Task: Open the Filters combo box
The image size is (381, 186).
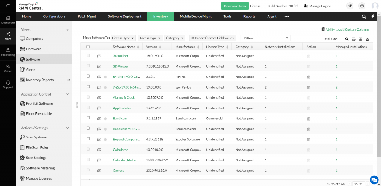Action: pyautogui.click(x=266, y=38)
